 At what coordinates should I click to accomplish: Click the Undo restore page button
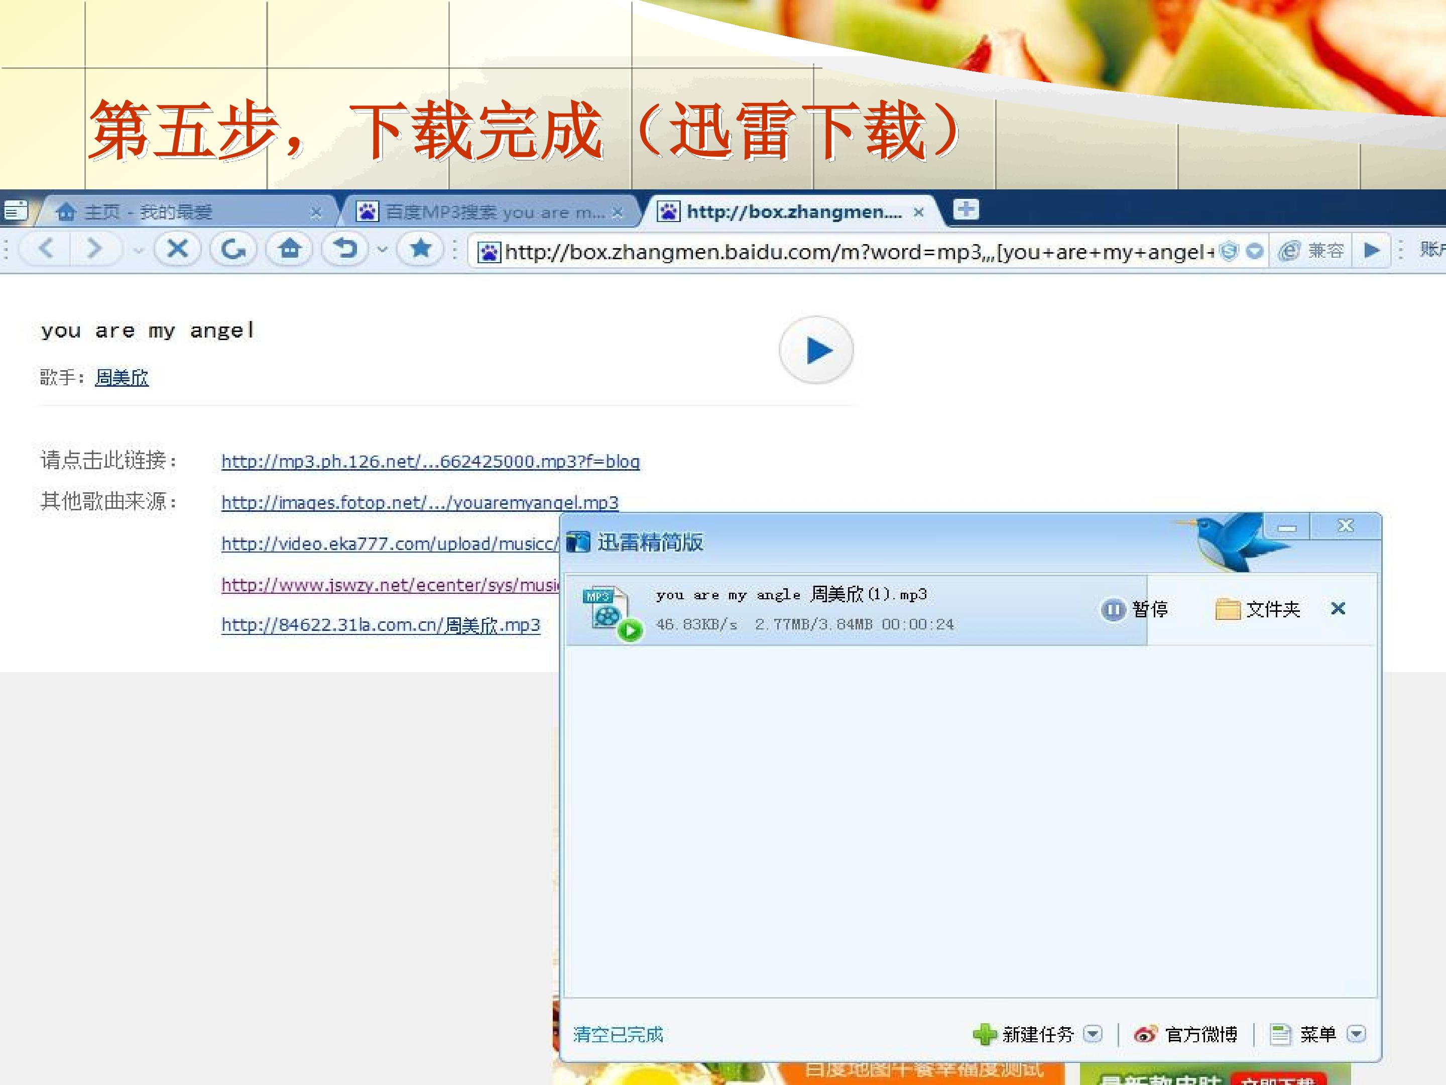tap(346, 249)
